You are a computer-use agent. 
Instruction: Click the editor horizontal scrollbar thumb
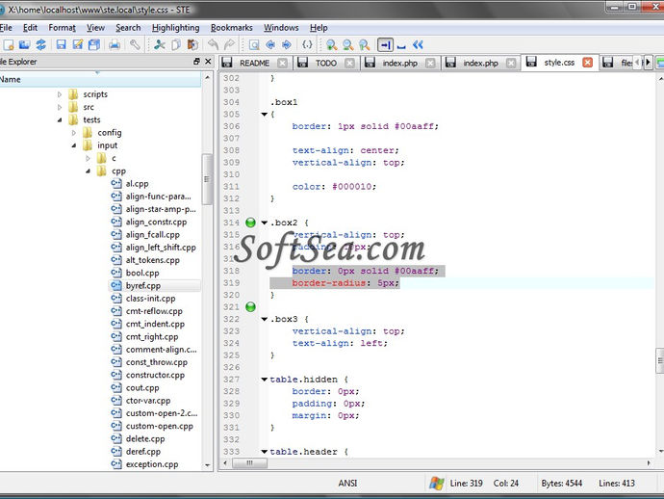[x=250, y=463]
